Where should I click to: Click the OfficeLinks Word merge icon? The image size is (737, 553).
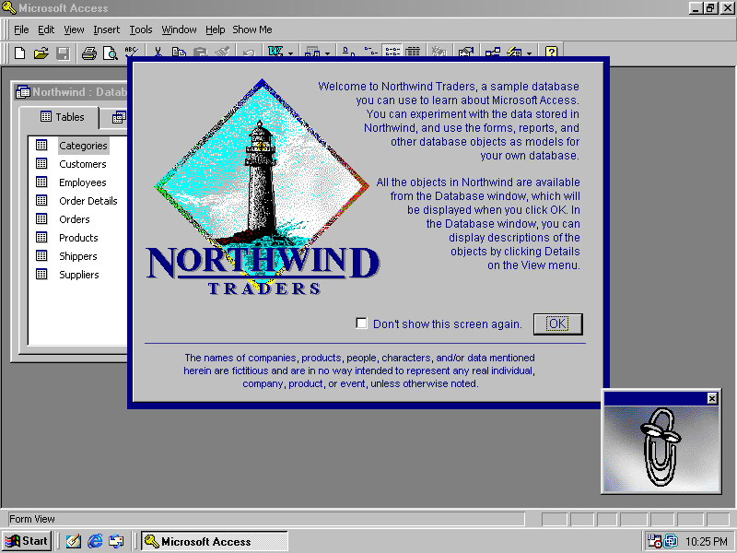coord(275,52)
